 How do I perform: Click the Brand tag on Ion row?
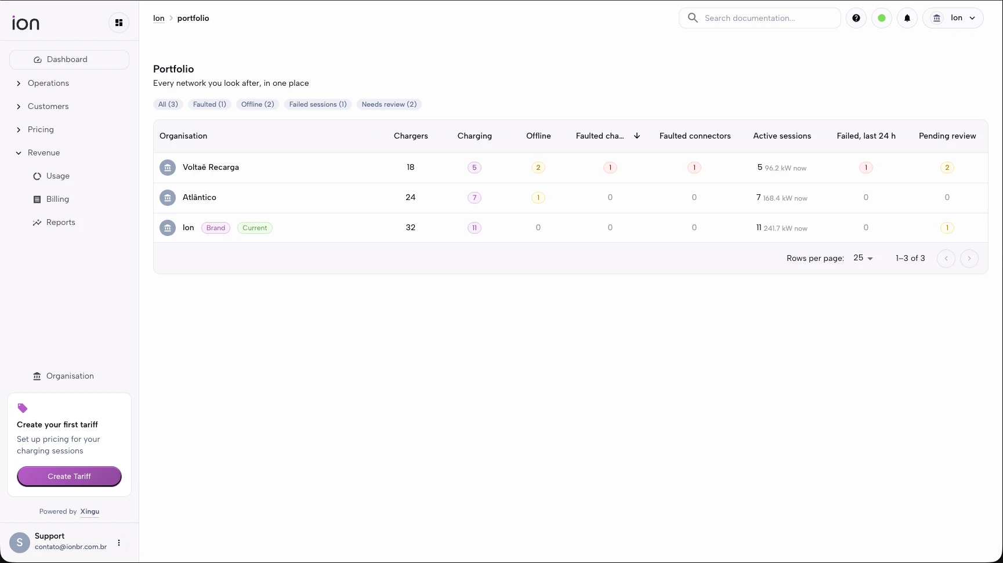point(216,228)
